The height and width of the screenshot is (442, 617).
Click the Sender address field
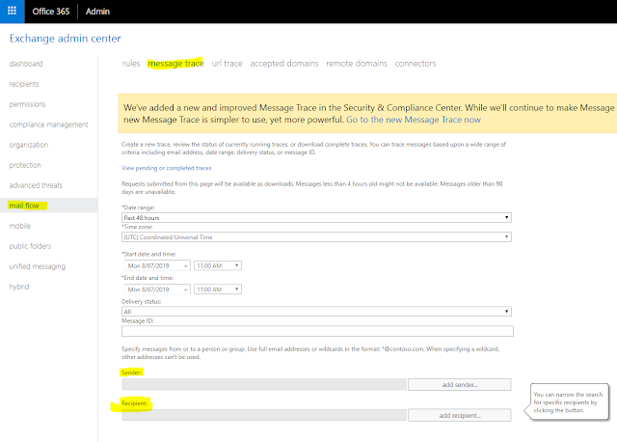click(x=264, y=384)
